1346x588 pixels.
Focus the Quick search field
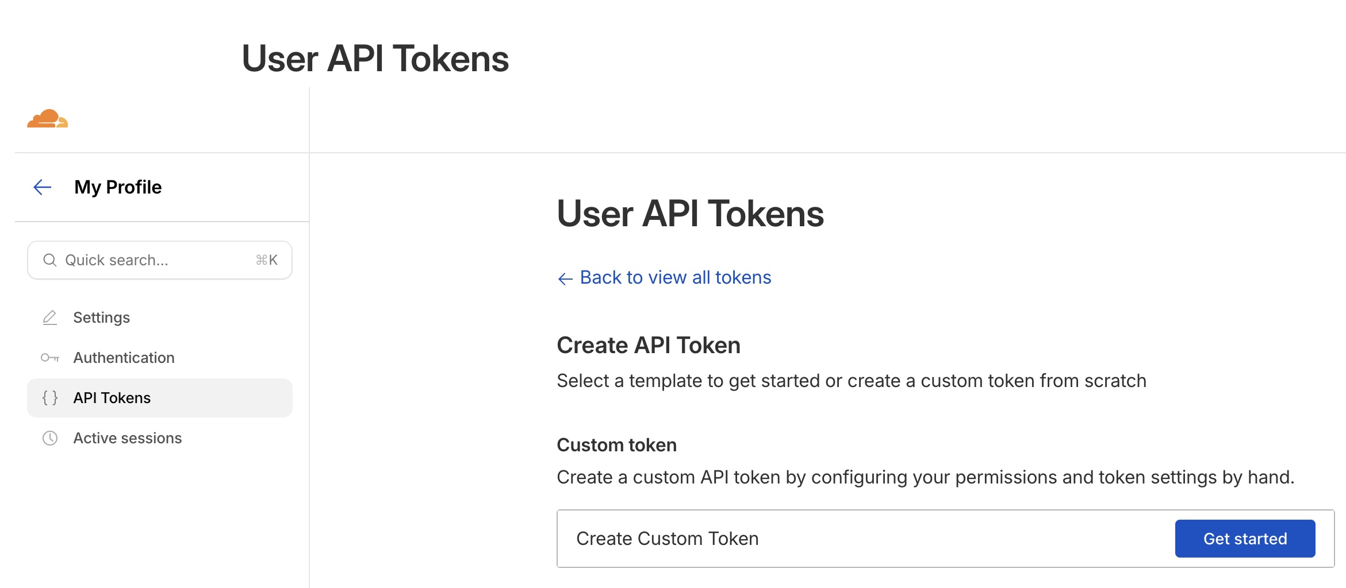(155, 260)
